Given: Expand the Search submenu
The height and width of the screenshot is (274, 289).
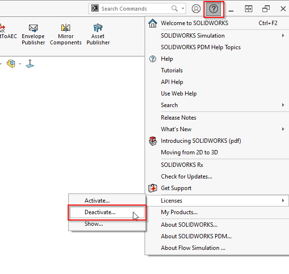Looking at the screenshot, I should tap(217, 105).
